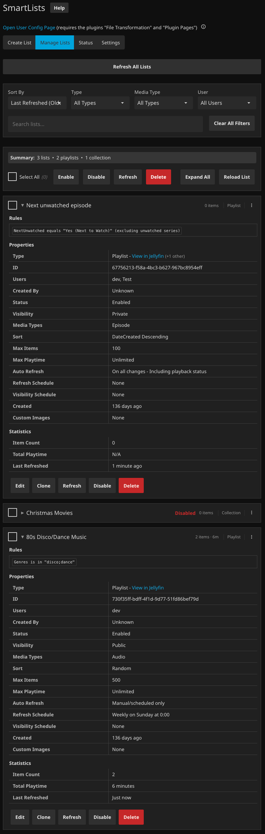Edit the Next unwatched episode list
265x834 pixels.
(20, 486)
